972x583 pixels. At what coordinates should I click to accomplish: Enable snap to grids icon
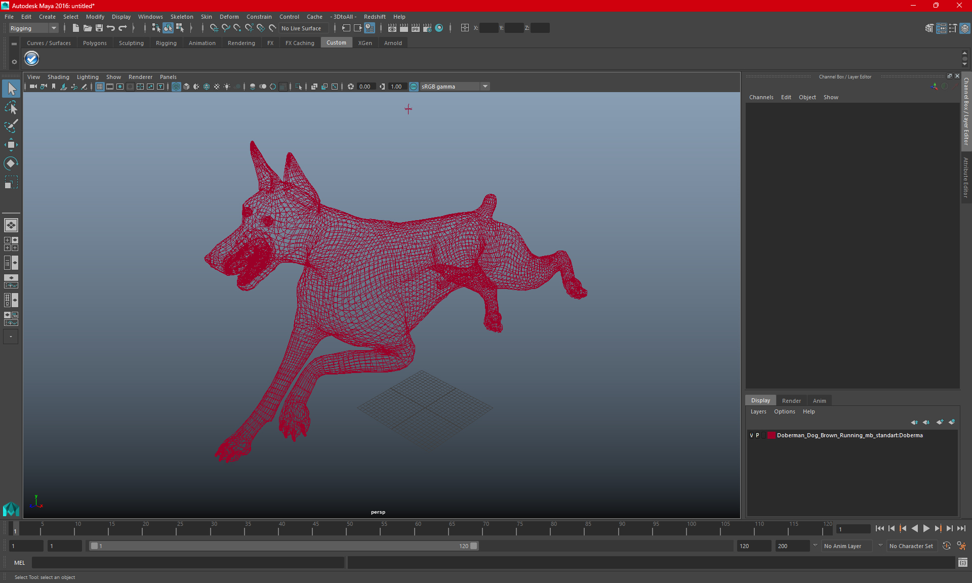pyautogui.click(x=214, y=28)
